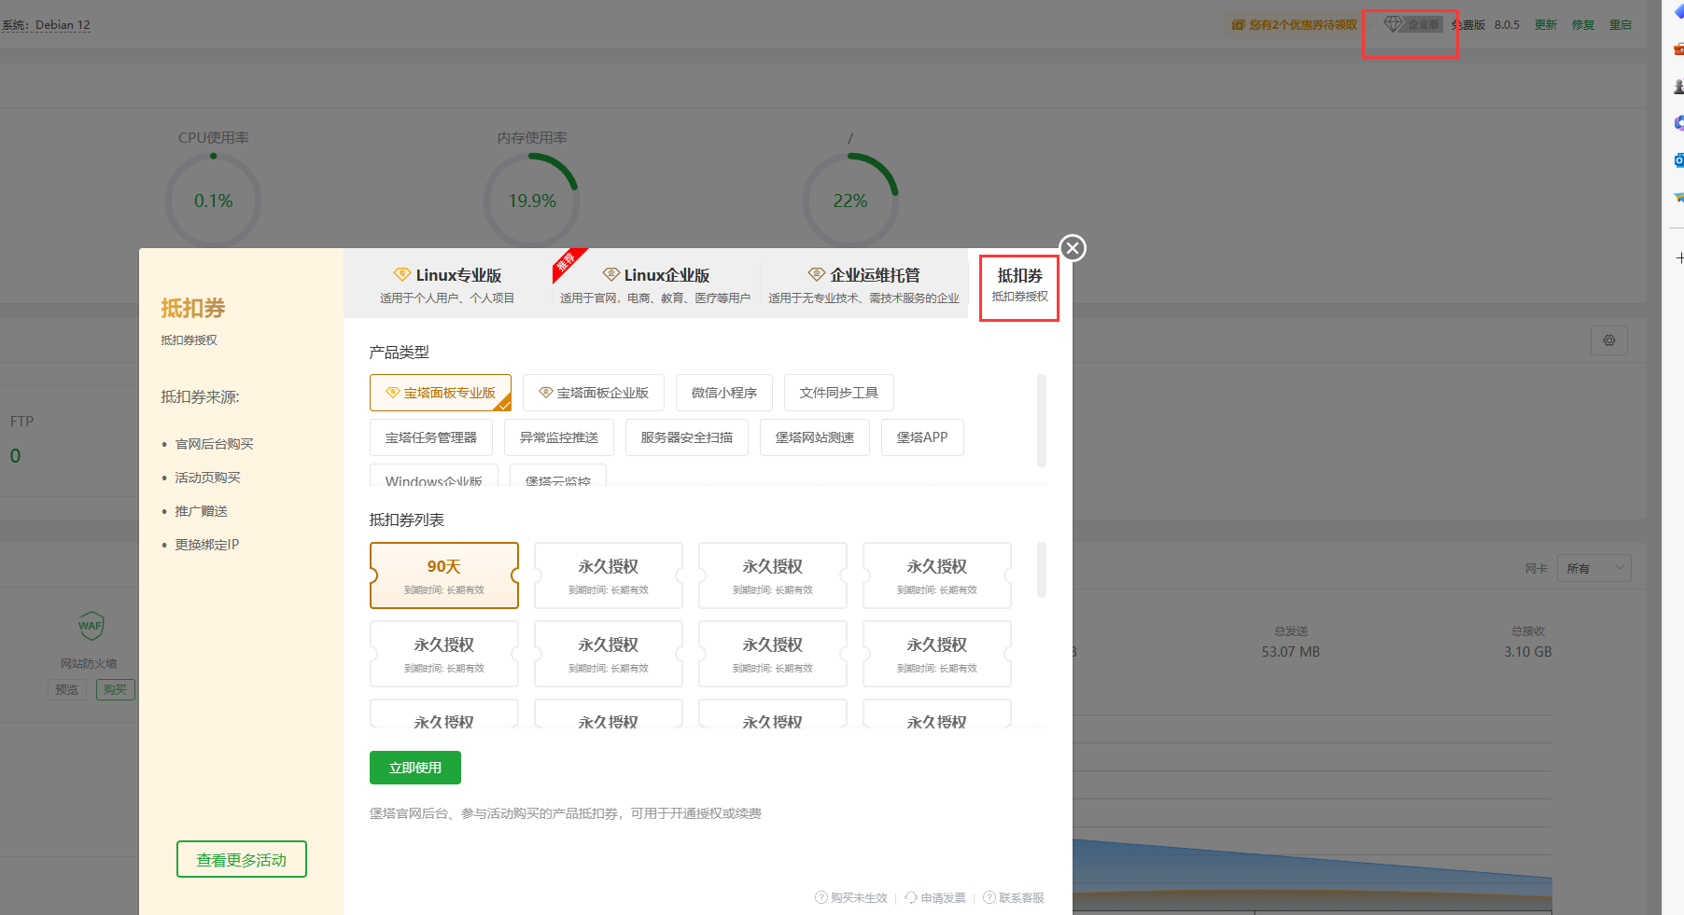Click the 重启 link in the top bar
Image resolution: width=1684 pixels, height=915 pixels.
point(1621,24)
